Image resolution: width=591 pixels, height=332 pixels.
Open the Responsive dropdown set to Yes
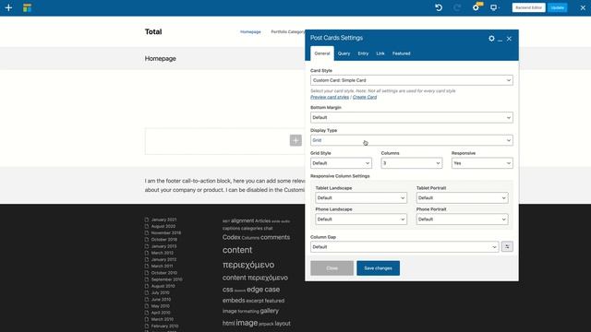pyautogui.click(x=482, y=163)
